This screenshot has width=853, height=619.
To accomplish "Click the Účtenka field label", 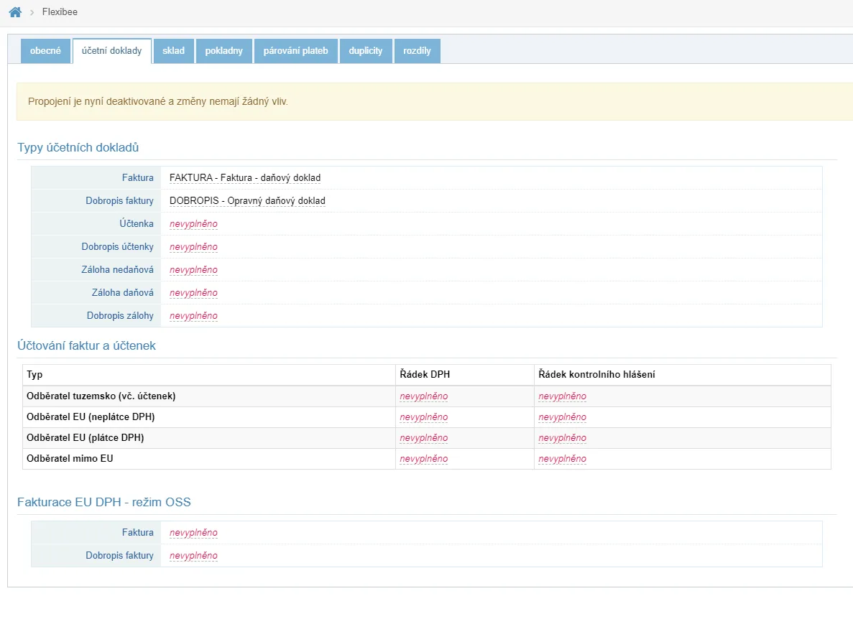I will [x=137, y=223].
